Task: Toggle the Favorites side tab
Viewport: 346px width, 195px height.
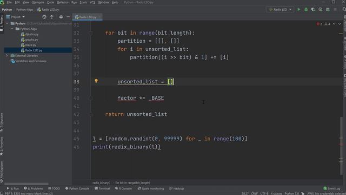Action: pos(2,146)
